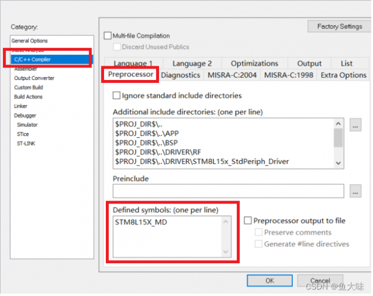Select Output Converter category
Viewport: 373px width, 296px height.
(34, 78)
